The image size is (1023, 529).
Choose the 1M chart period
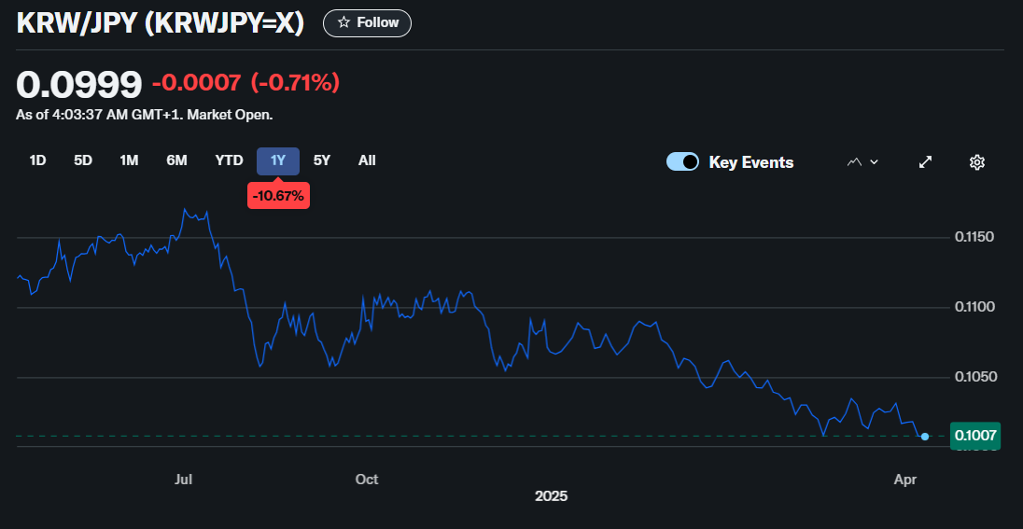click(129, 160)
